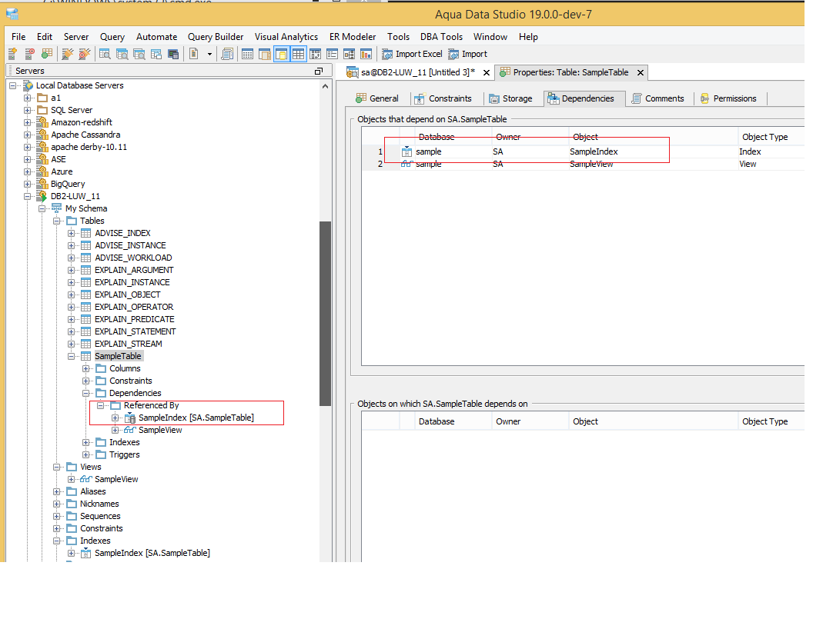Select the BigQuery server icon
Image resolution: width=833 pixels, height=629 pixels.
(42, 184)
